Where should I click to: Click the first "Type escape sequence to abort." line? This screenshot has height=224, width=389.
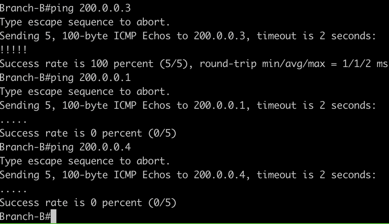85,22
